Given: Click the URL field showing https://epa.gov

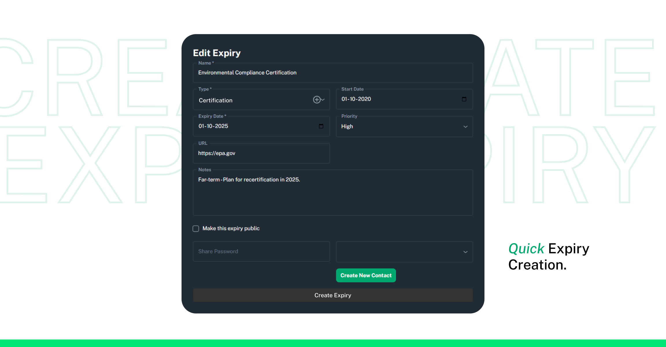Looking at the screenshot, I should pyautogui.click(x=261, y=153).
